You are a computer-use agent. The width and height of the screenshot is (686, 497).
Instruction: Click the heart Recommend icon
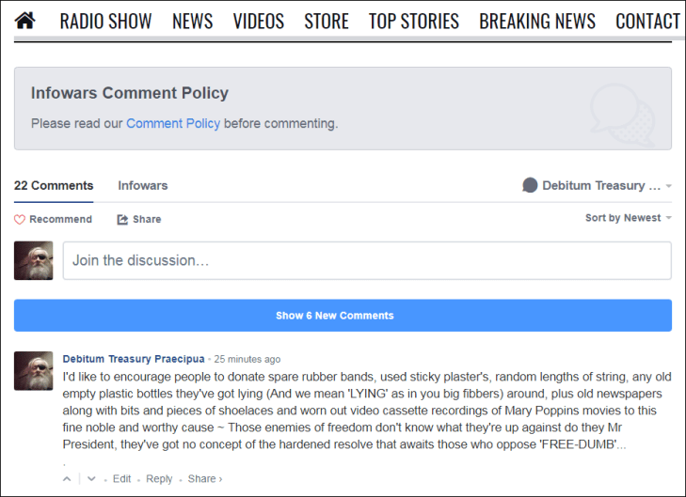20,219
